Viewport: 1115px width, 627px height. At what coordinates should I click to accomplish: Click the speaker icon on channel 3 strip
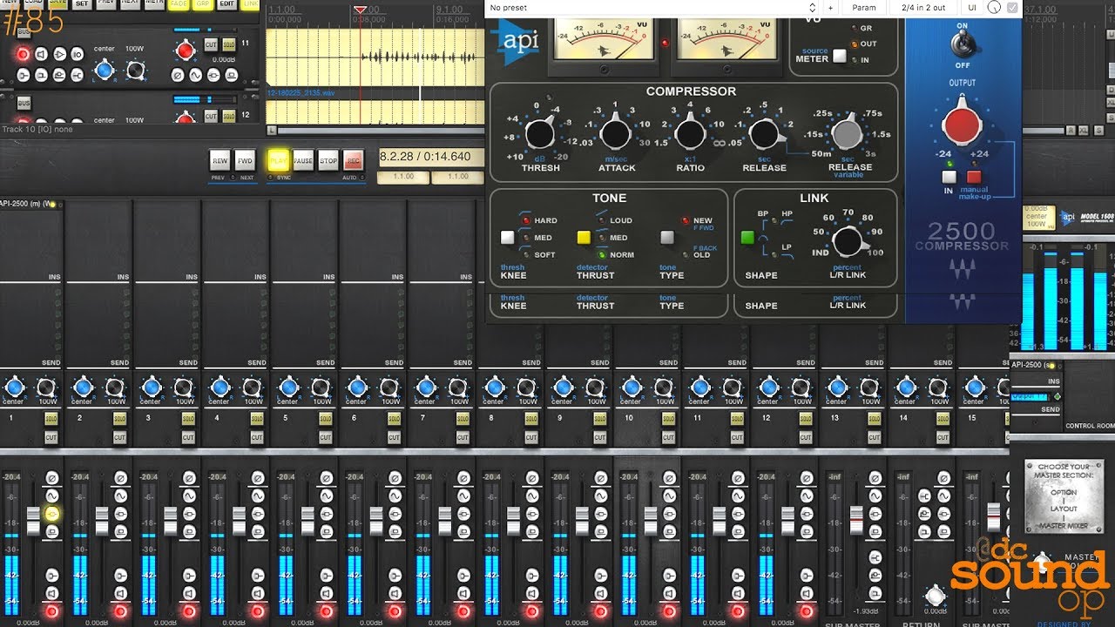(x=189, y=593)
